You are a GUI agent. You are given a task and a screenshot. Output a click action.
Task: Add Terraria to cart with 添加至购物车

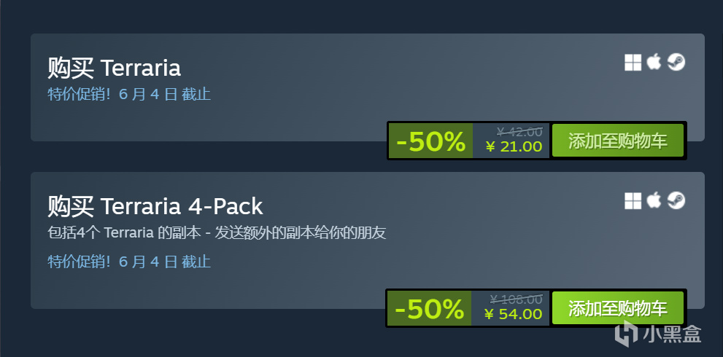click(618, 141)
